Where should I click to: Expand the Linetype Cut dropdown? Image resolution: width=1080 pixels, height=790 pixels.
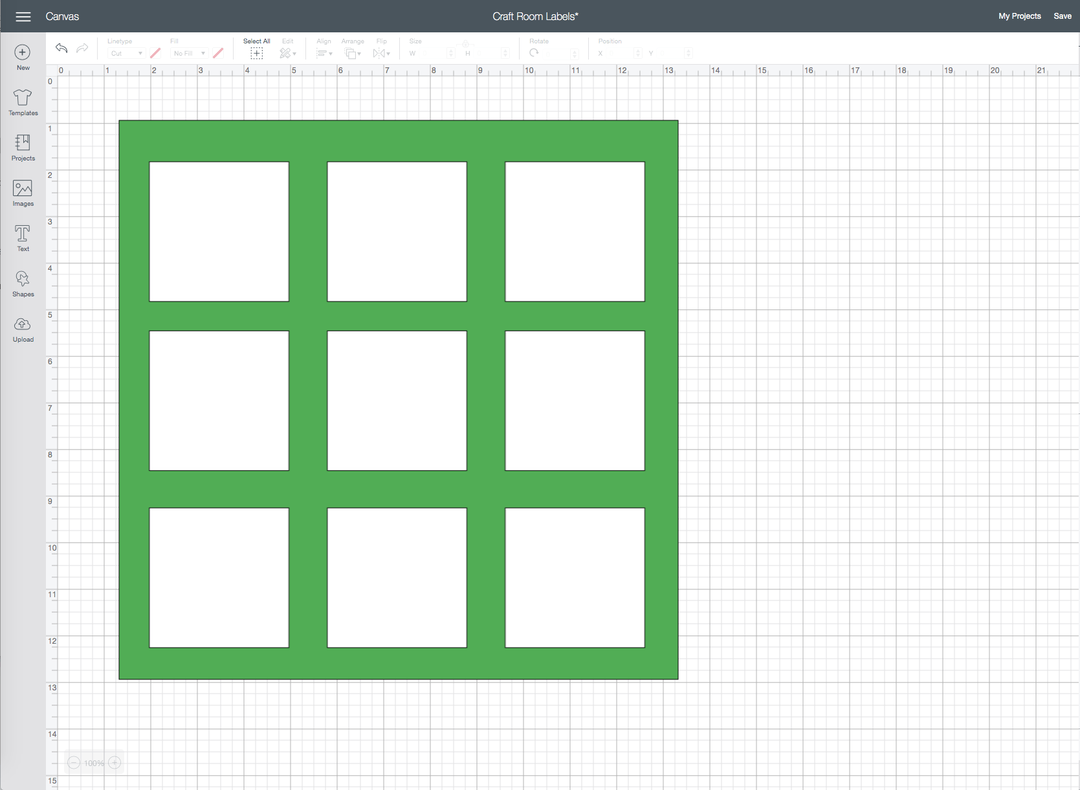[126, 54]
